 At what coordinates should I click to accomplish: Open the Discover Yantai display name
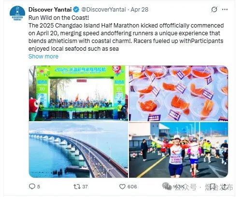pos(50,10)
